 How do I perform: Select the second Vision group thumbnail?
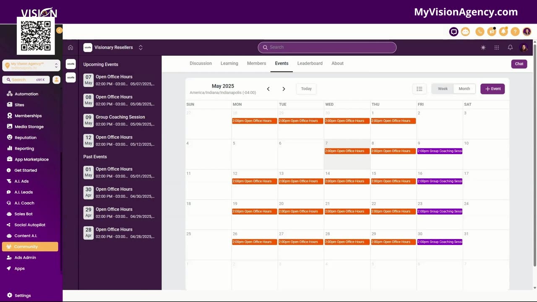(71, 78)
